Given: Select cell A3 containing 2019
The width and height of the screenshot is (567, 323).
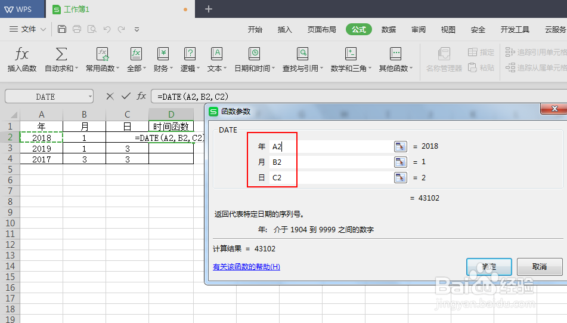Looking at the screenshot, I should point(41,149).
